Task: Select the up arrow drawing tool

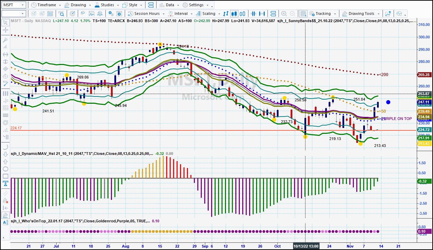Action: click(5, 161)
